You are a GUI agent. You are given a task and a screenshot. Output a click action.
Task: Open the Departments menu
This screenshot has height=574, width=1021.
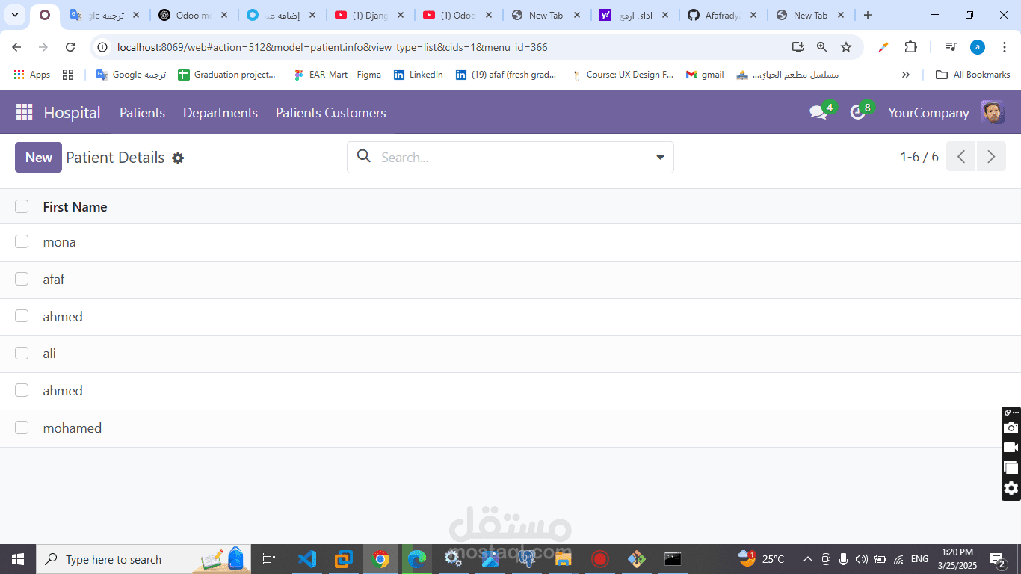tap(220, 113)
